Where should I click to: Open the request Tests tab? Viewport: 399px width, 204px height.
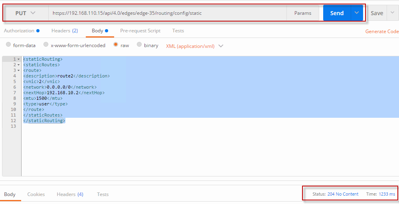pyautogui.click(x=178, y=31)
